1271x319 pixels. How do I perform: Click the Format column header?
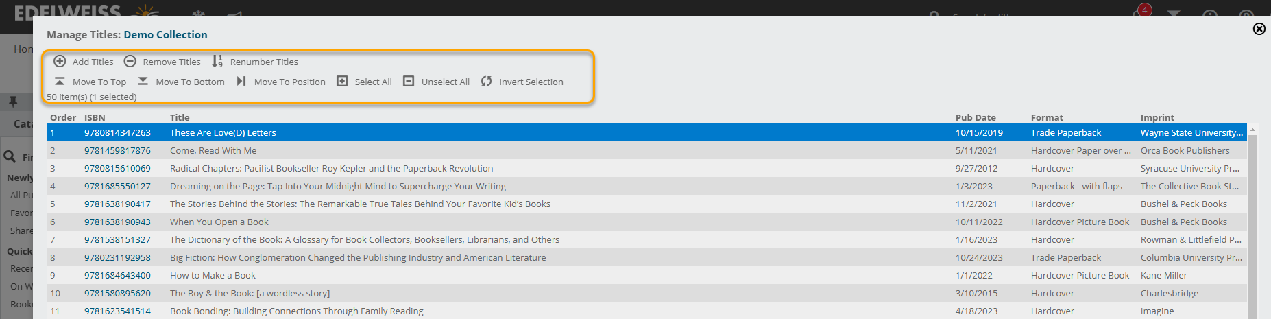click(1047, 118)
